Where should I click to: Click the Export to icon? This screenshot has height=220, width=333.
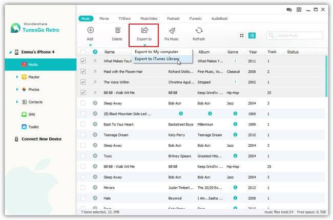tap(144, 30)
